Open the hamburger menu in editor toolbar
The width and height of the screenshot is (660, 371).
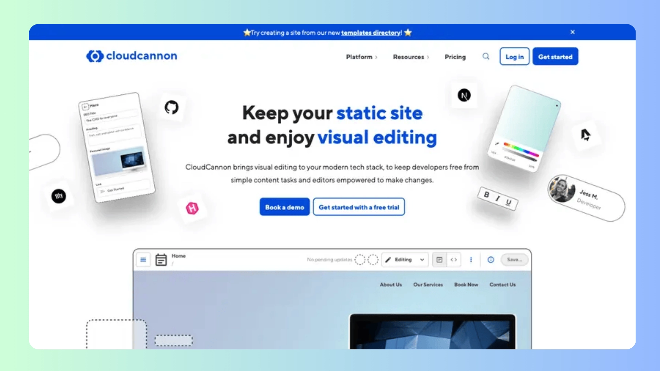[x=143, y=260]
